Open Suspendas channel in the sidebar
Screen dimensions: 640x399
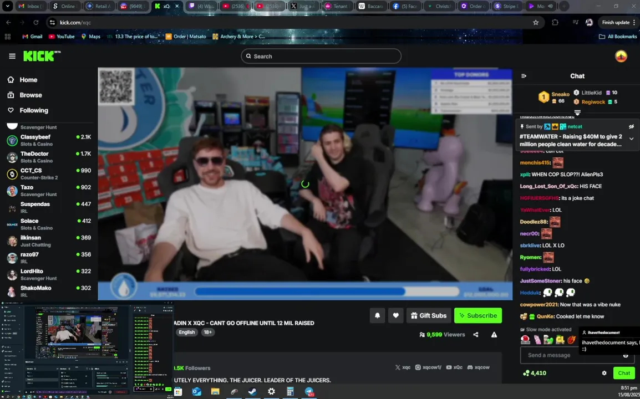(x=49, y=207)
